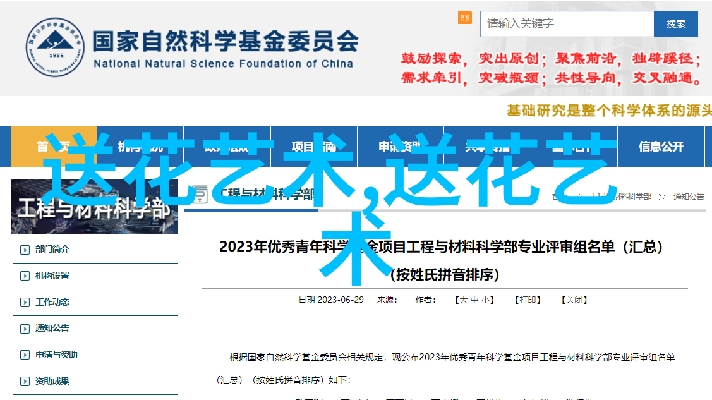Click the 【关闭】 close link
Image resolution: width=712 pixels, height=400 pixels.
pyautogui.click(x=574, y=300)
